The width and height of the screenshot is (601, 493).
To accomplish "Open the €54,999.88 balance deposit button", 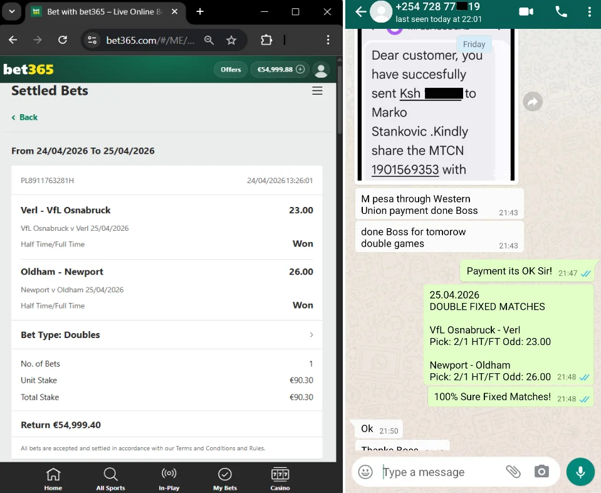I will click(x=280, y=70).
